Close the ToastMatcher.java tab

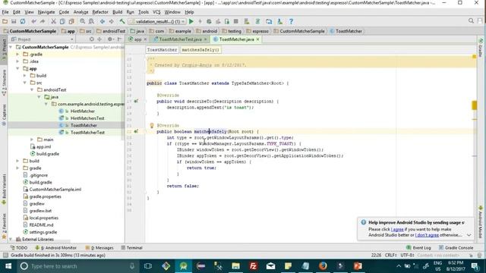click(x=257, y=39)
